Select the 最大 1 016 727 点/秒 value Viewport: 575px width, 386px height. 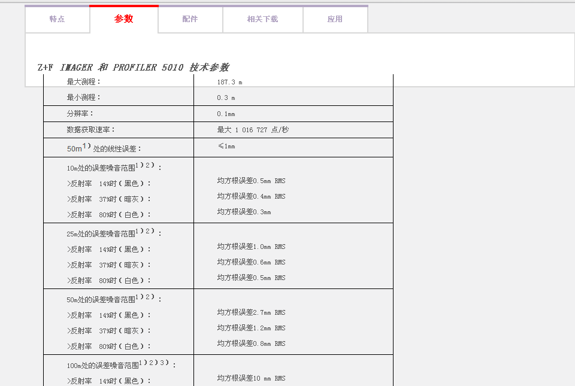(x=253, y=130)
